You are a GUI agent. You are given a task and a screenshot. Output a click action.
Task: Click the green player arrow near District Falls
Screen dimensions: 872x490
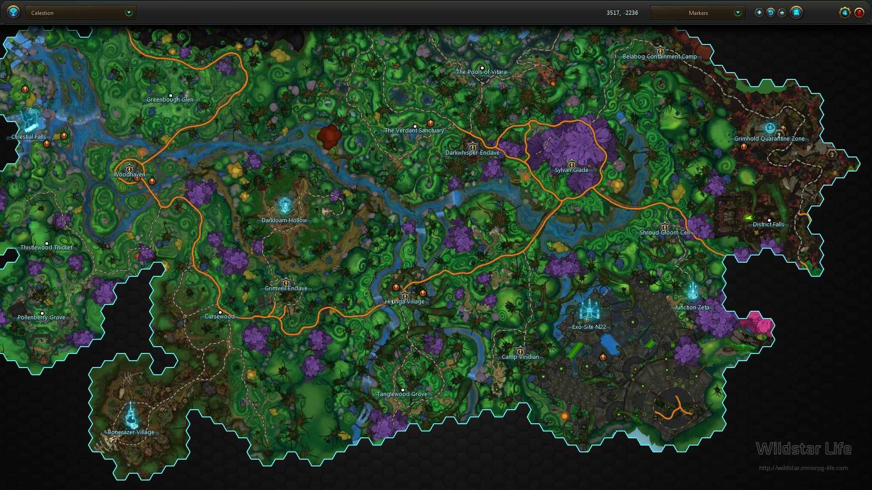coord(748,218)
